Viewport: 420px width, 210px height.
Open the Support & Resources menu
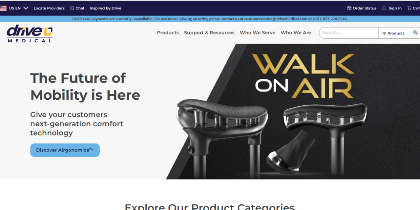coord(209,33)
